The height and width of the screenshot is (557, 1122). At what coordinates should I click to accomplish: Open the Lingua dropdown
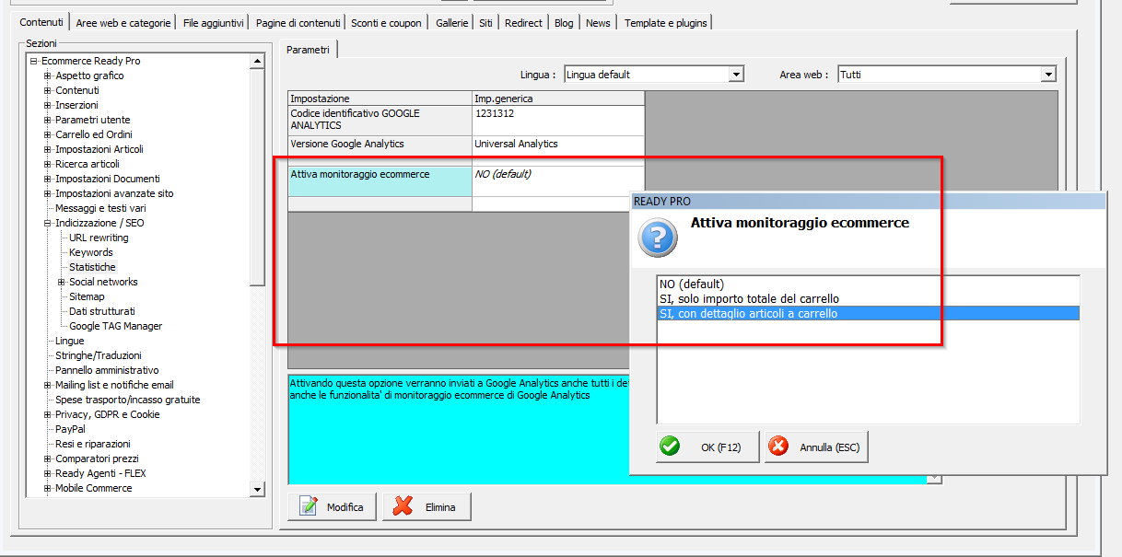pos(736,75)
